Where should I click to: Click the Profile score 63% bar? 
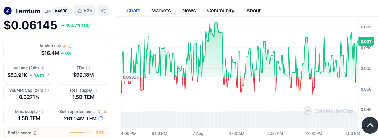tap(81, 133)
